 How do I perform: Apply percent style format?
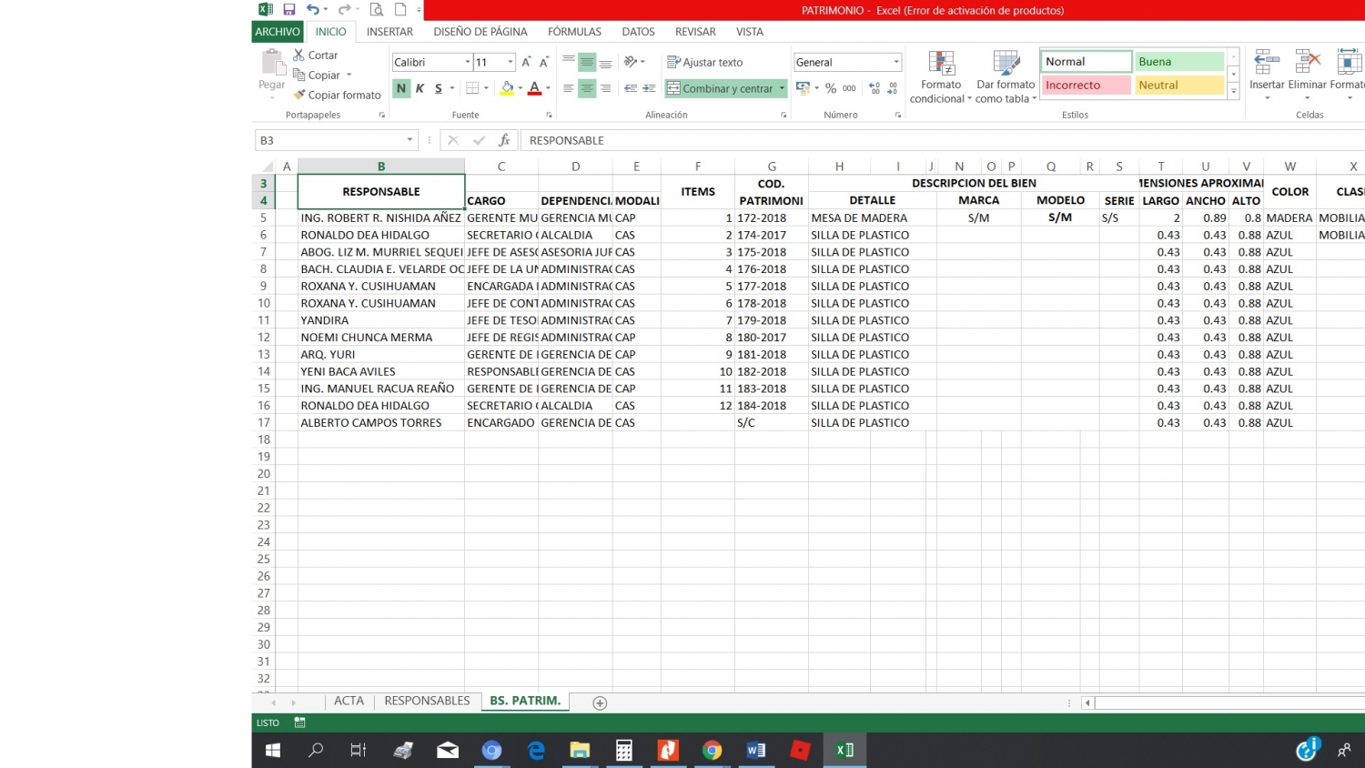[x=831, y=88]
